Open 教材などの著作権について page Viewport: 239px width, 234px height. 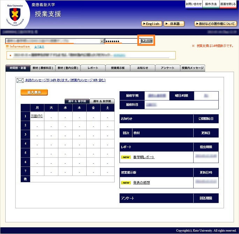click(x=215, y=24)
